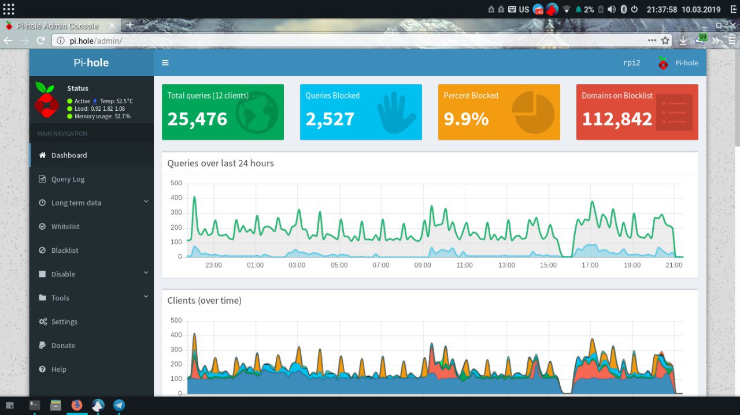
Task: Bookmark this page with the star icon
Action: coord(665,40)
